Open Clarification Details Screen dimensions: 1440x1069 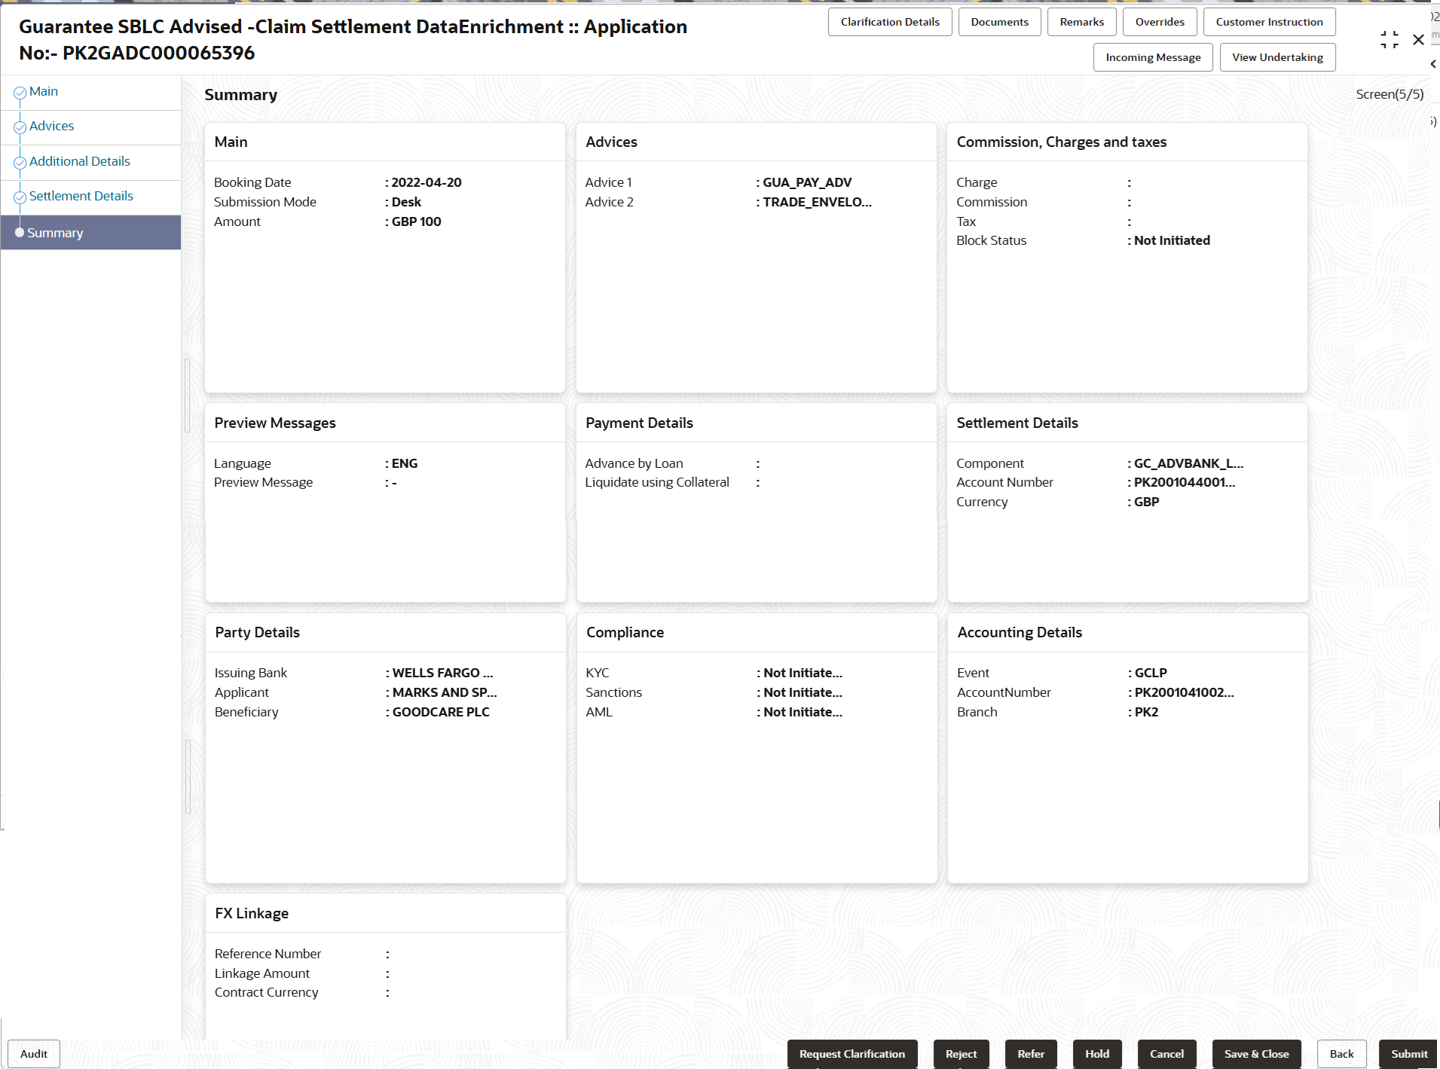coord(890,22)
